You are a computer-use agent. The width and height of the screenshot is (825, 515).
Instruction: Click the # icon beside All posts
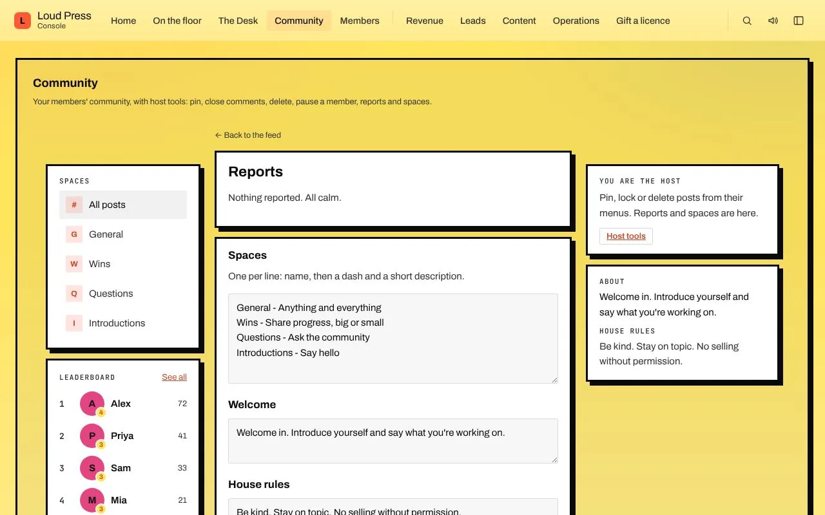tap(74, 205)
